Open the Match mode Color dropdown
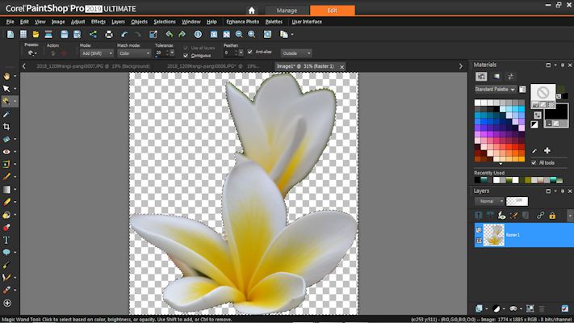The height and width of the screenshot is (323, 574). click(x=132, y=53)
